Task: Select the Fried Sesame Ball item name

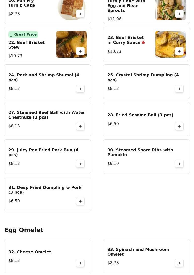Action: coord(140,115)
